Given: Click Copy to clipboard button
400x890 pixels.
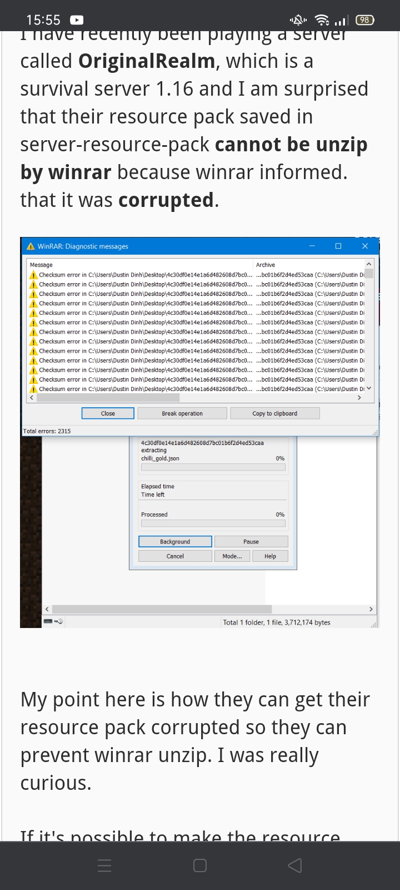Looking at the screenshot, I should tap(274, 413).
